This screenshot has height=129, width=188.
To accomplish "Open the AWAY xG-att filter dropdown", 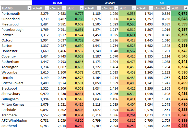I will pyautogui.click(x=99, y=8).
